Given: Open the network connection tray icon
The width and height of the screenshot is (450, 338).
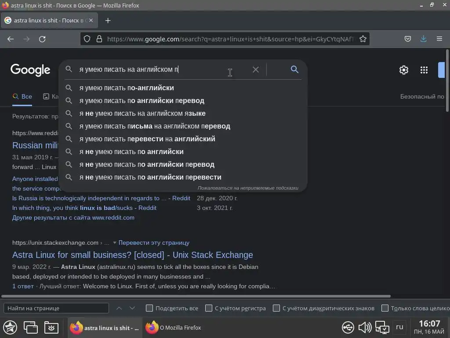Looking at the screenshot, I should 382,327.
